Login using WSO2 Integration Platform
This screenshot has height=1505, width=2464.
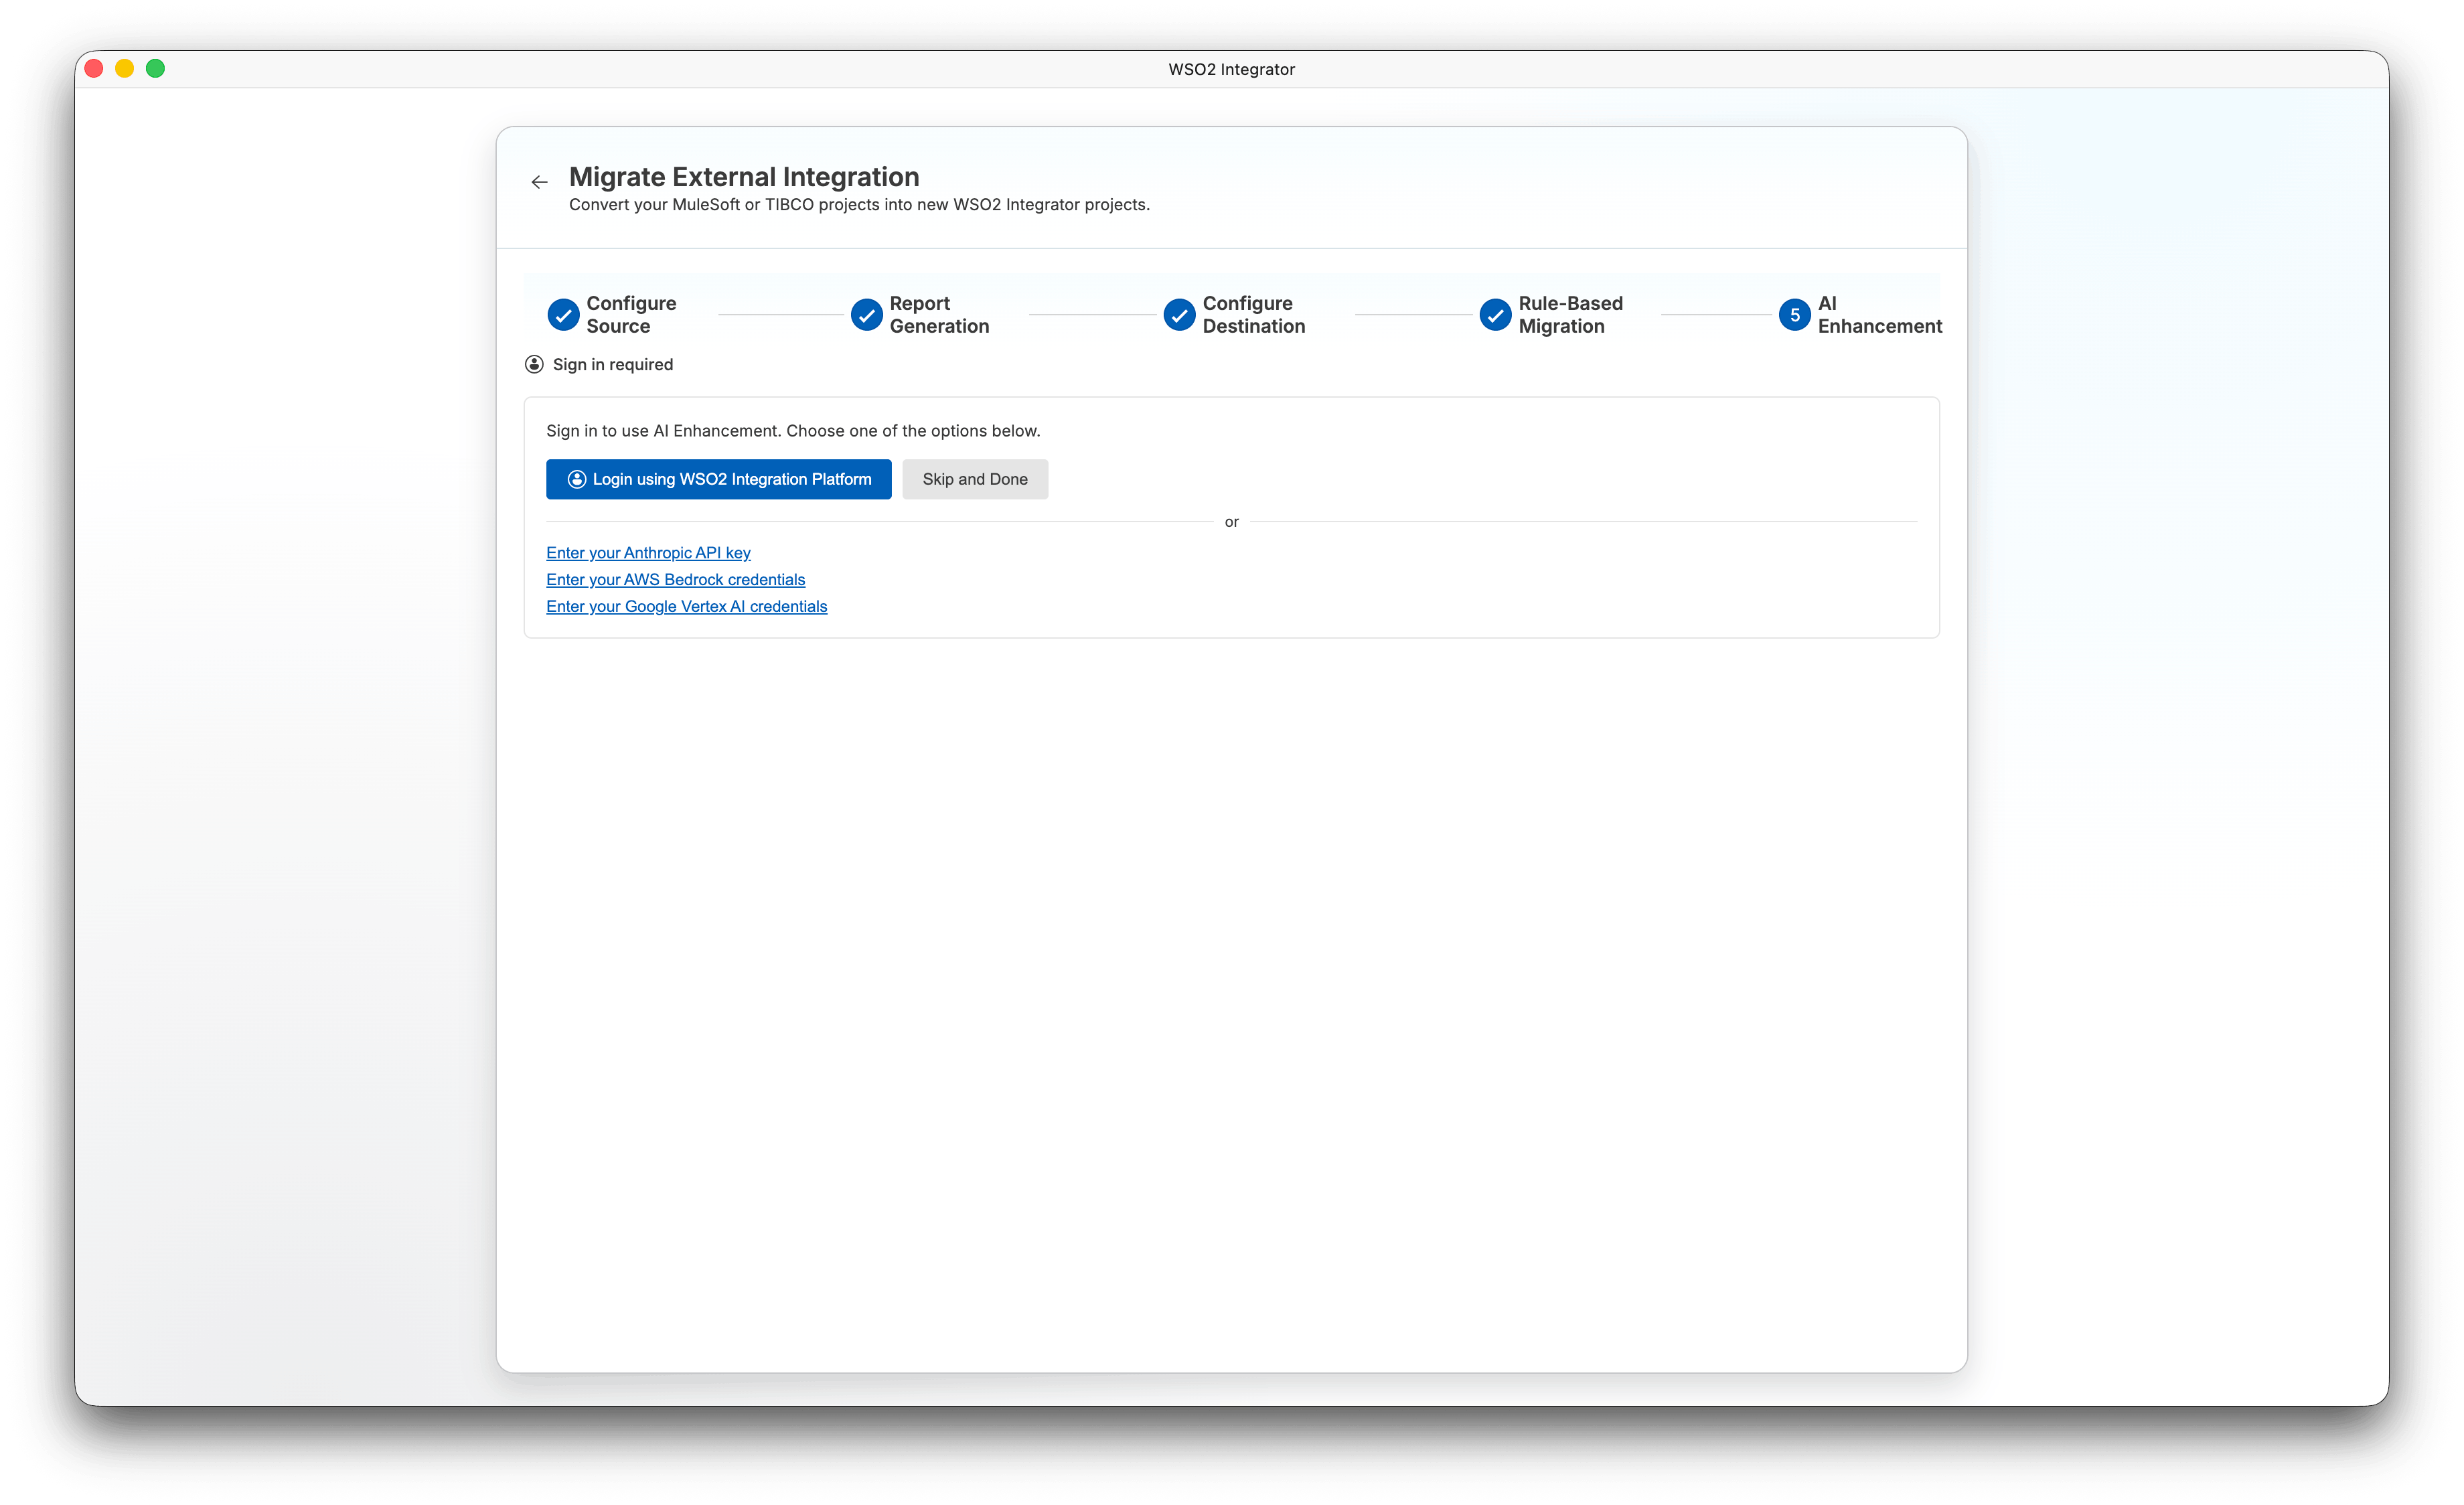pos(718,479)
